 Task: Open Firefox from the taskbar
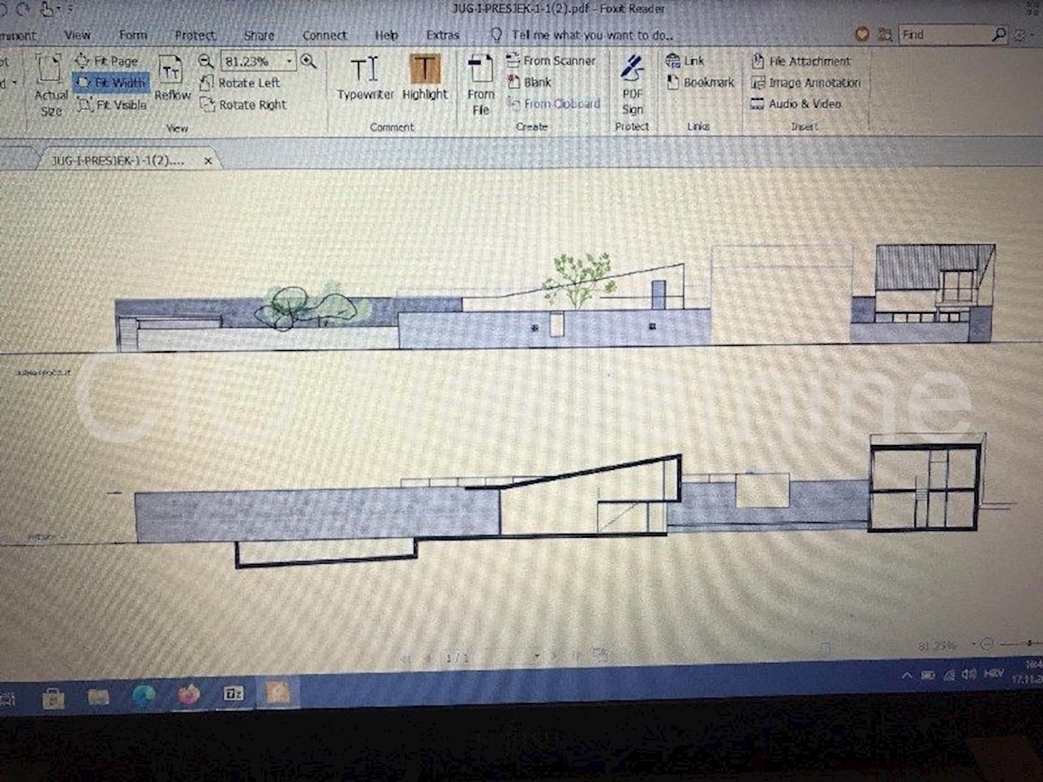pyautogui.click(x=188, y=694)
